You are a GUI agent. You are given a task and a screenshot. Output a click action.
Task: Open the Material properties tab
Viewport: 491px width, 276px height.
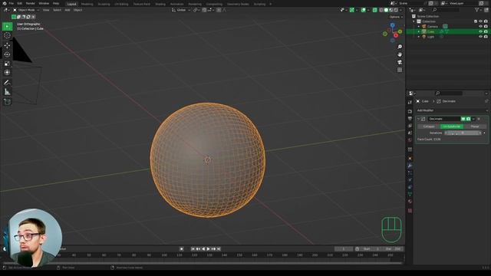tap(410, 202)
